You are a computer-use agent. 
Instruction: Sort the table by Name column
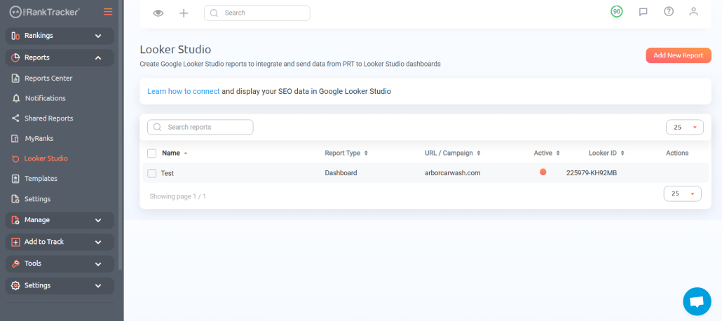point(175,153)
